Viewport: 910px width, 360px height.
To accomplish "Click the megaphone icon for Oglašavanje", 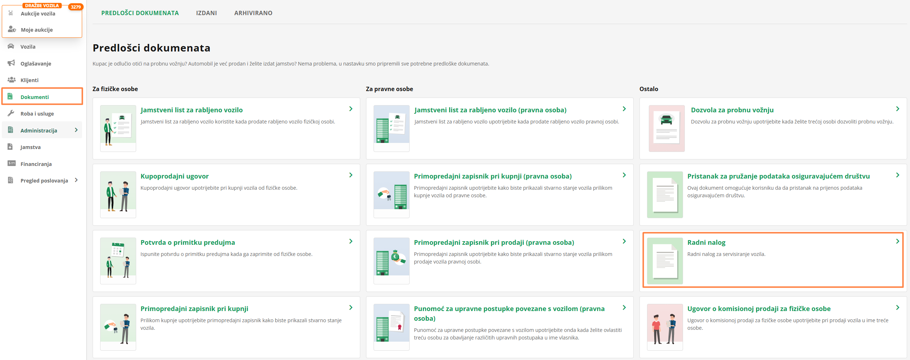I will [11, 63].
